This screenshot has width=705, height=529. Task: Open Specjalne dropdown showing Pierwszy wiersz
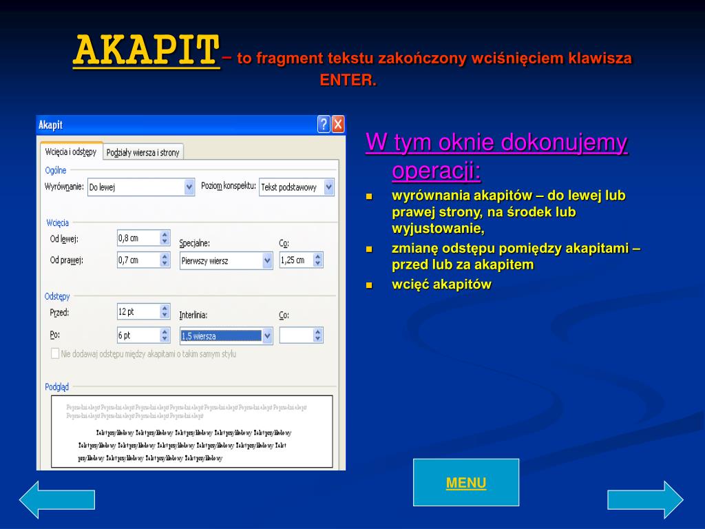click(x=226, y=260)
